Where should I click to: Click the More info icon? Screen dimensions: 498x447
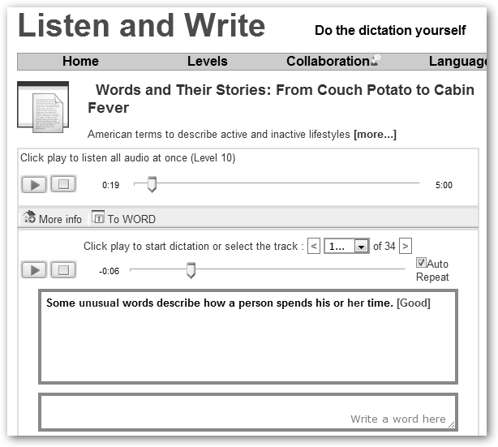[x=29, y=217]
